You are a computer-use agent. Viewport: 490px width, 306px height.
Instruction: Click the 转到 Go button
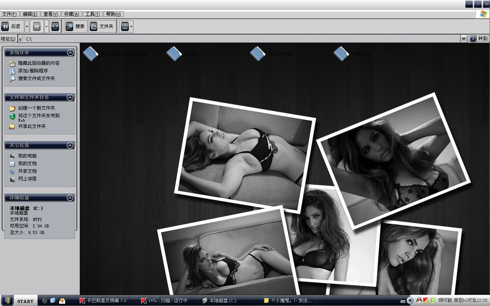click(x=478, y=39)
